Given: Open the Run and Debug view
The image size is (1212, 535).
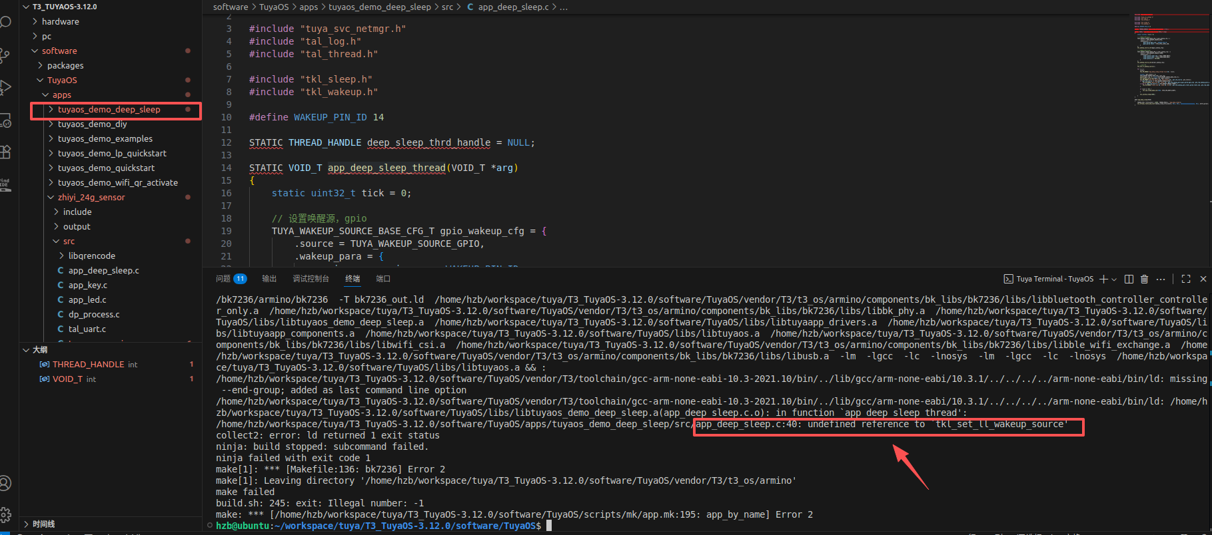Looking at the screenshot, I should tap(5, 87).
